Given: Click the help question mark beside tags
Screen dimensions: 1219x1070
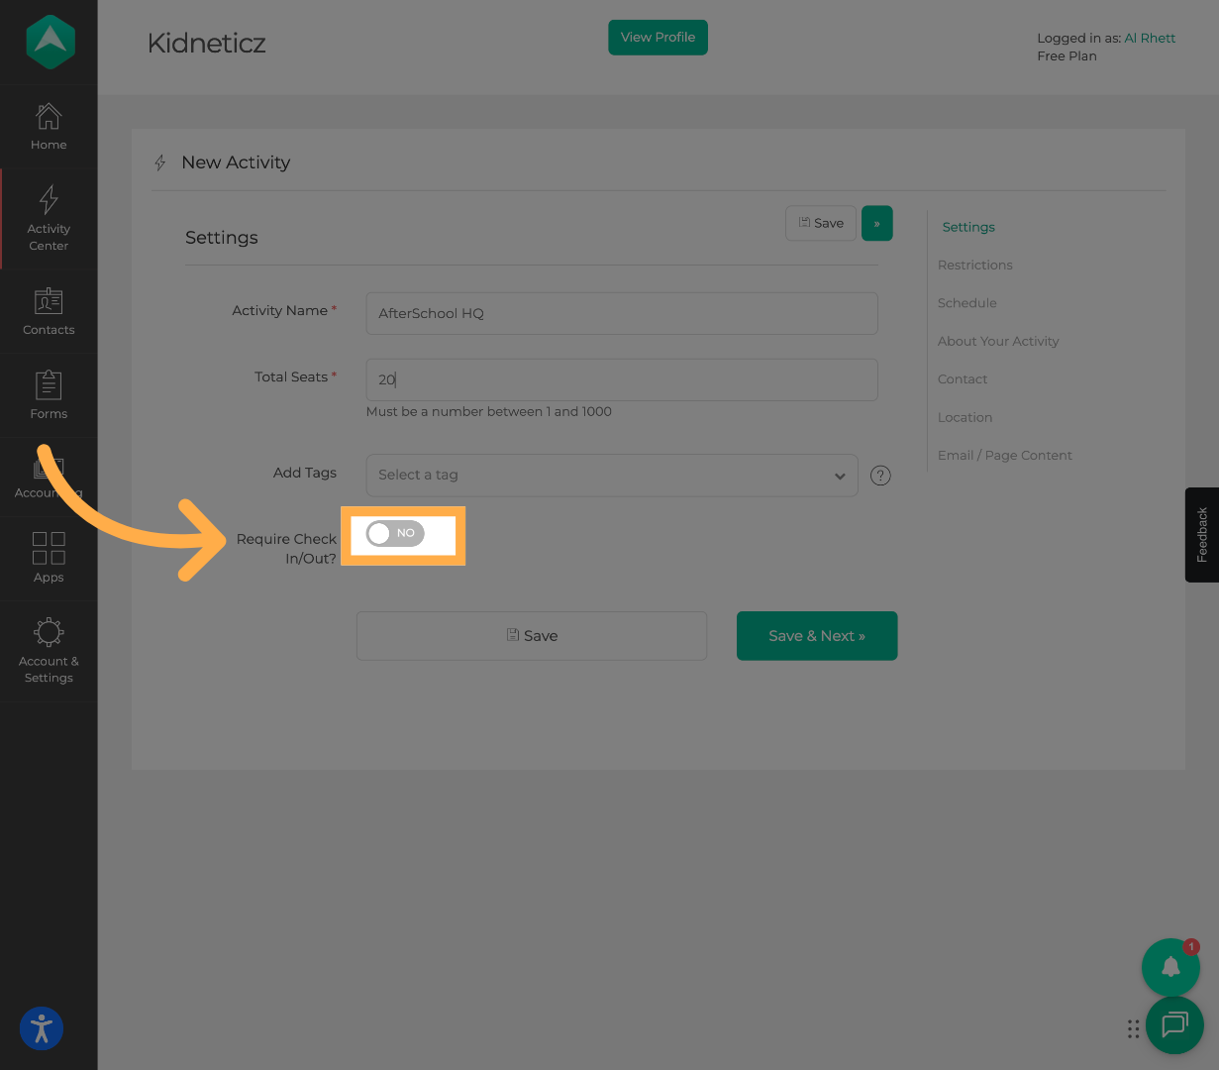Looking at the screenshot, I should (x=880, y=476).
